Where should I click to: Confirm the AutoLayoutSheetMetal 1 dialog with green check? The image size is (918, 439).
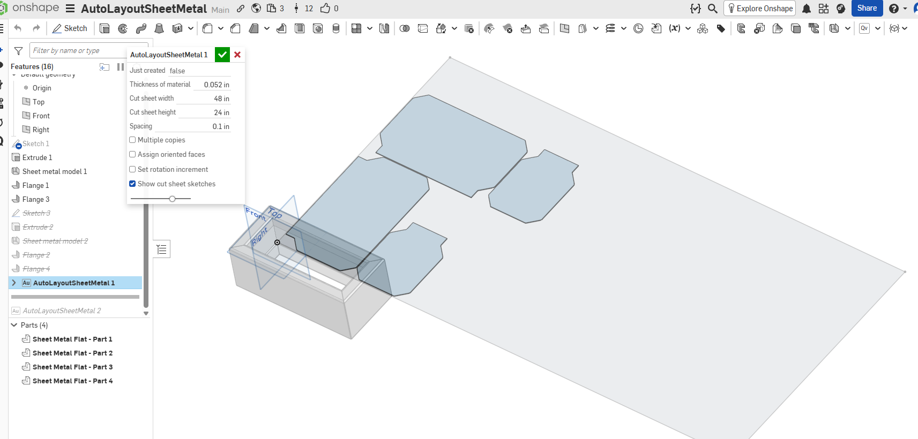222,55
